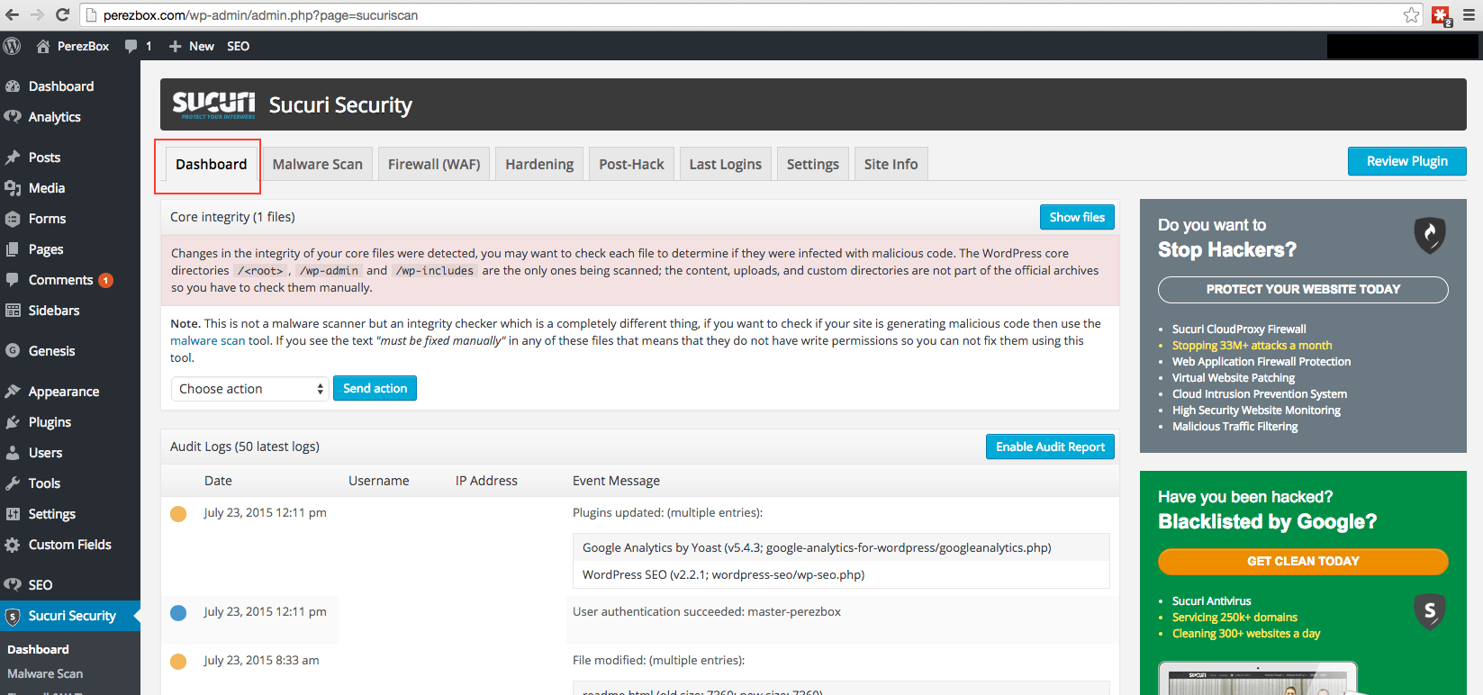Click the Sucuri Security shield icon in sidebar
The height and width of the screenshot is (695, 1483).
point(13,617)
